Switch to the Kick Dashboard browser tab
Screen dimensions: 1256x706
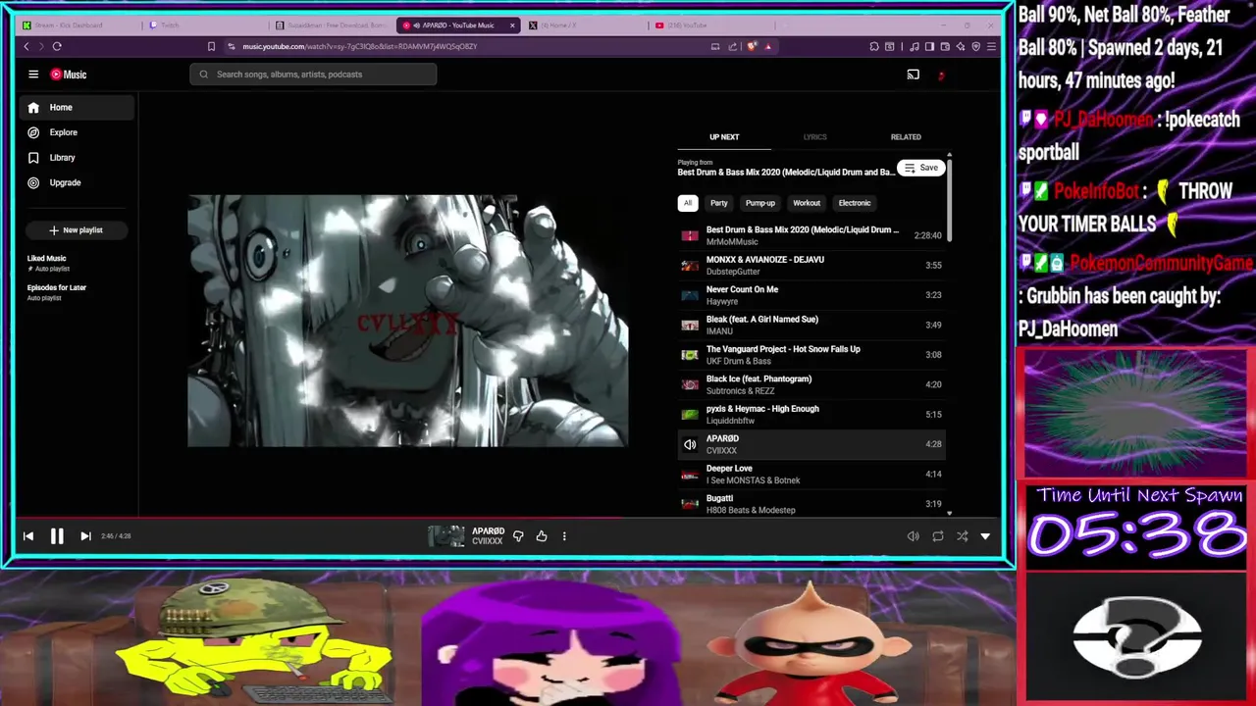tap(78, 25)
